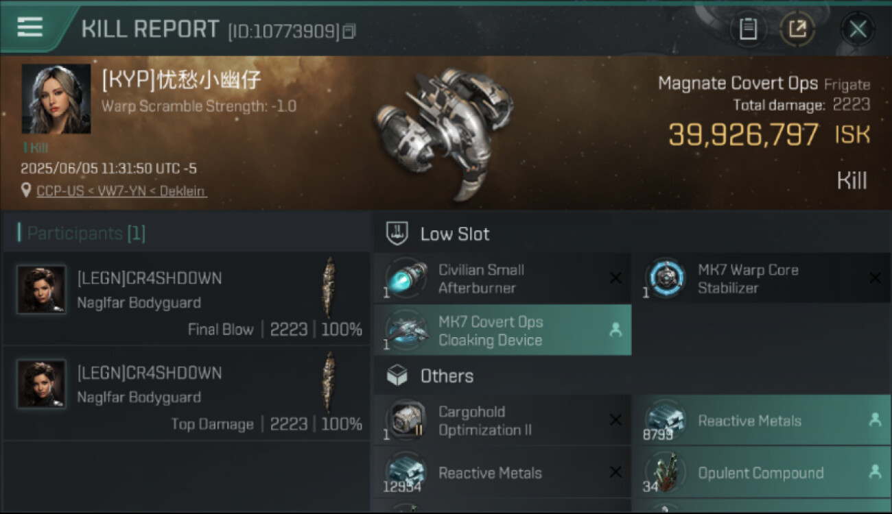Click the Participants [1] header
892x514 pixels.
86,234
